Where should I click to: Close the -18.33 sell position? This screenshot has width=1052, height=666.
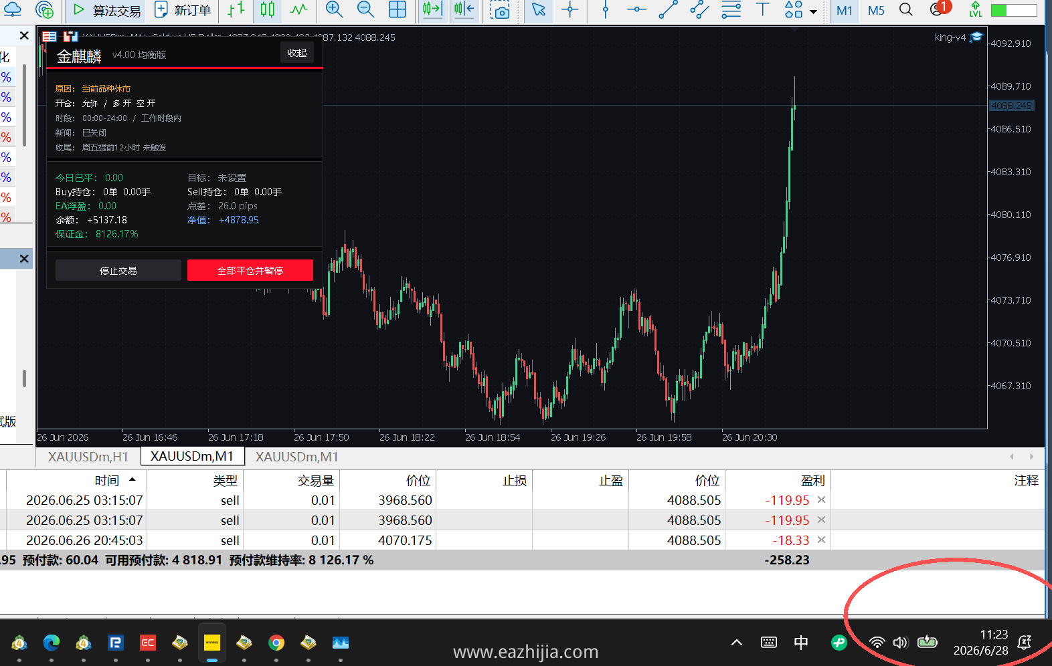(x=822, y=540)
